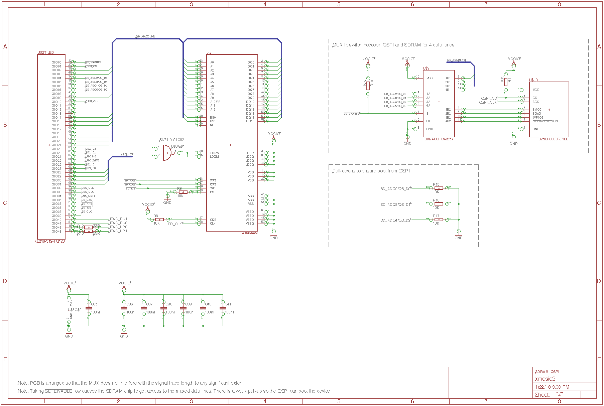Viewport: 604px width, 406px height.
Task: Click the XL216-512-TQ128 part name
Action: 49,241
